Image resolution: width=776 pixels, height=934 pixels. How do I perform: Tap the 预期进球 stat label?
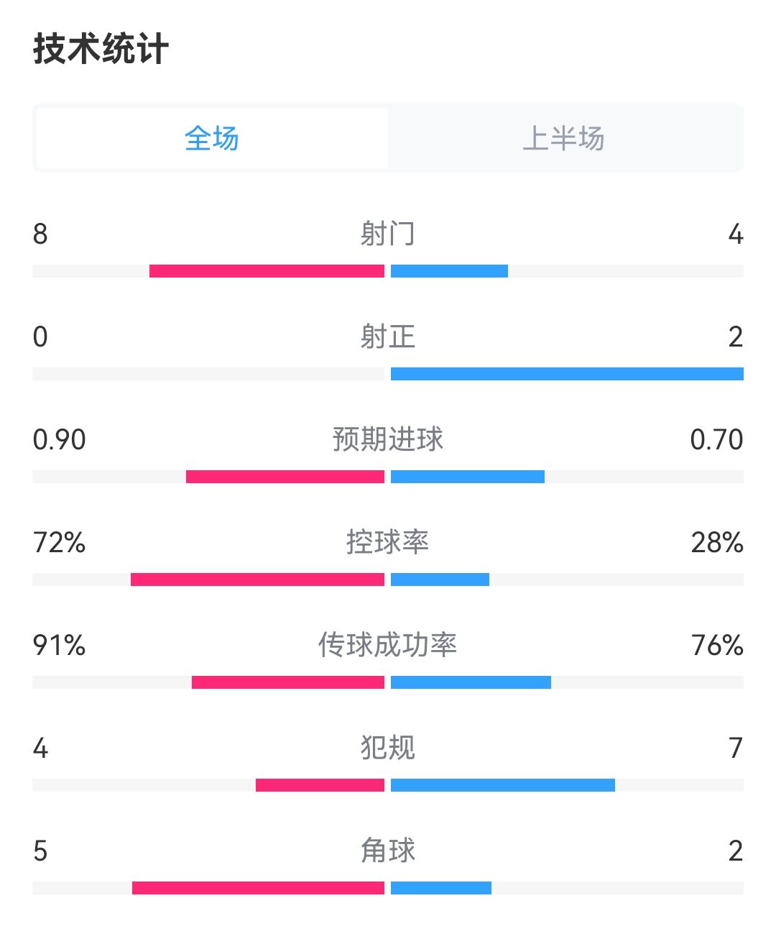pos(387,439)
